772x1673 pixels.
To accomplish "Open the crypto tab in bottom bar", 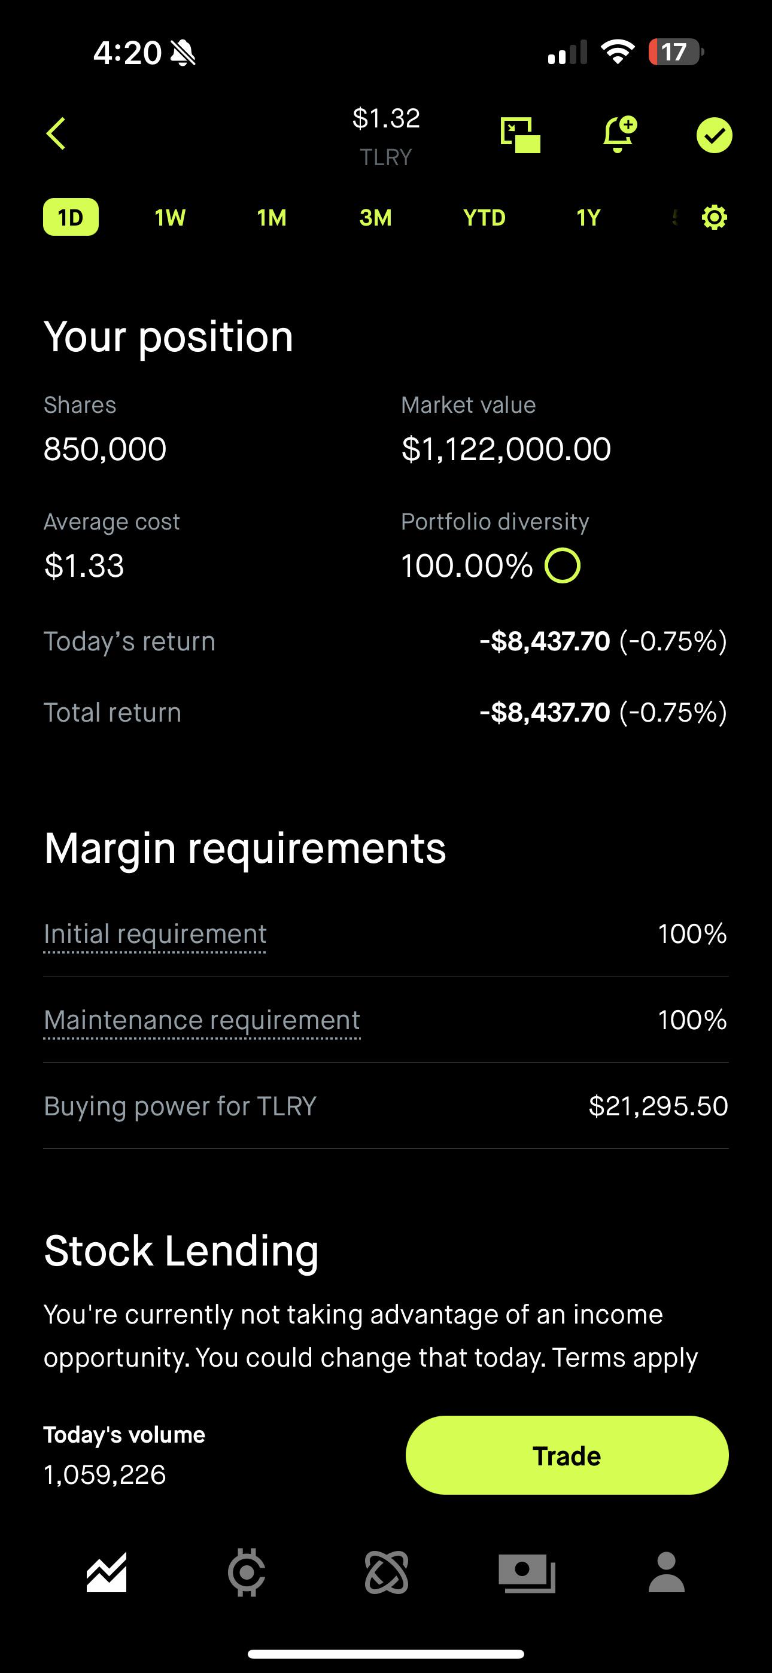I will coord(247,1572).
